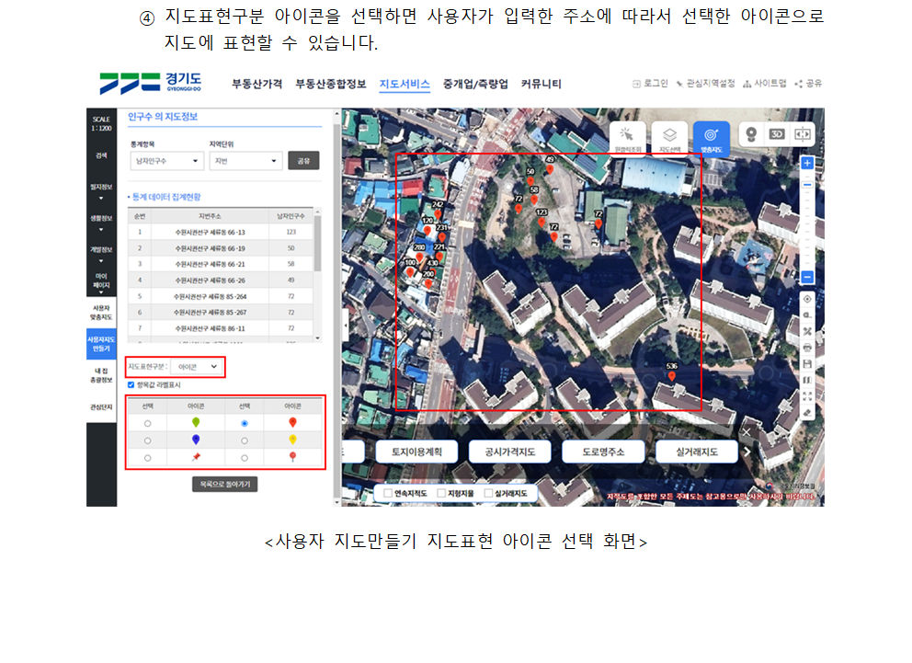Click the dark 공유 button in panel
912x663 pixels.
[303, 161]
